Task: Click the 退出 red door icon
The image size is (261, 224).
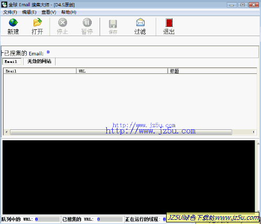Action: [x=169, y=23]
